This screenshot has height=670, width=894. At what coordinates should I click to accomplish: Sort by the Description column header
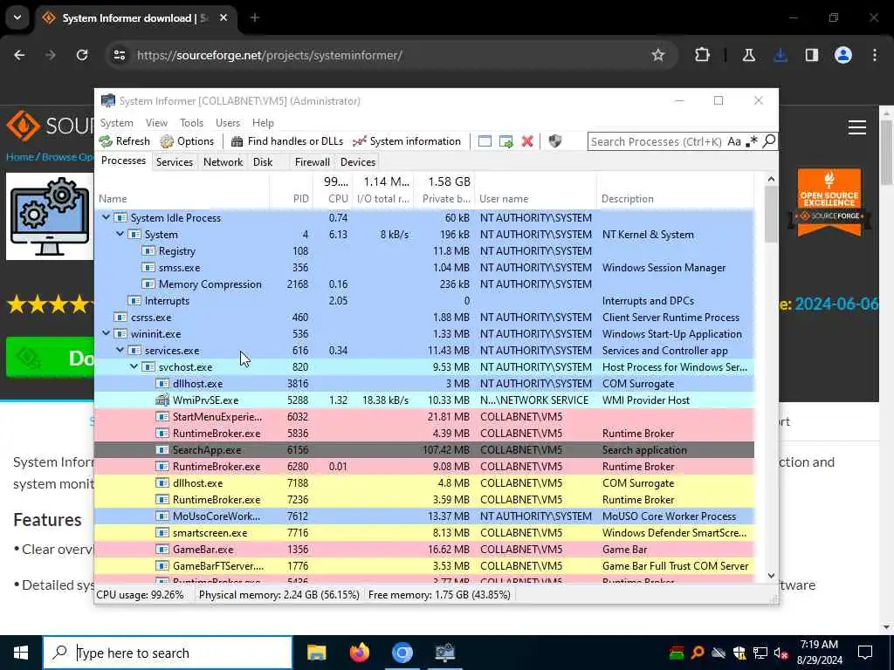[627, 199]
